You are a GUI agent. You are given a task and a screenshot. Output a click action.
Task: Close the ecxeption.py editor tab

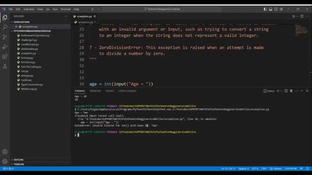[95, 16]
